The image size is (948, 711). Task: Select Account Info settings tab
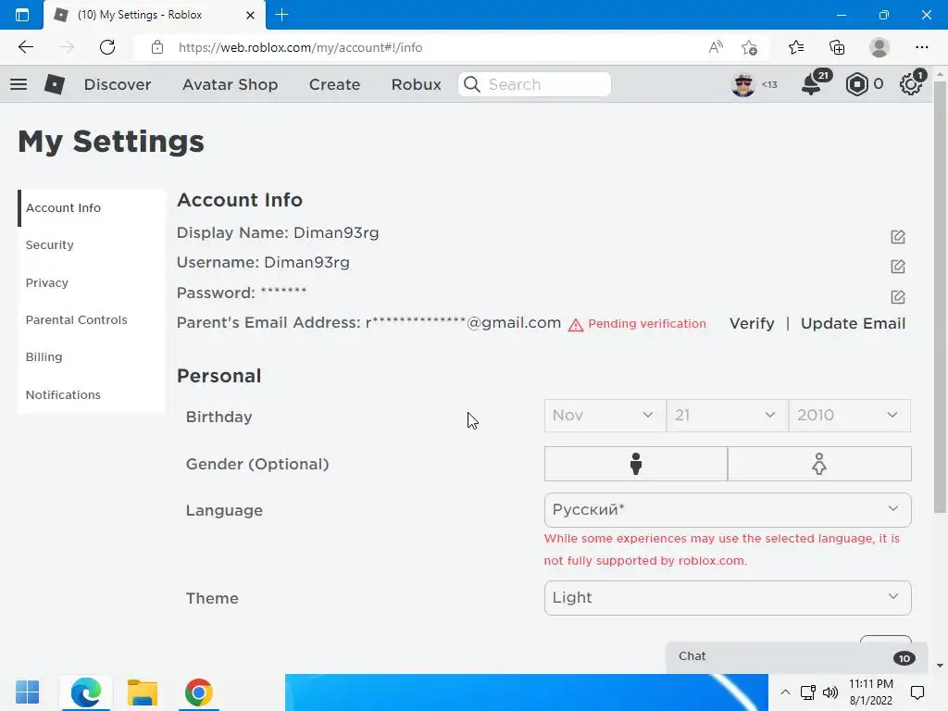(x=92, y=208)
